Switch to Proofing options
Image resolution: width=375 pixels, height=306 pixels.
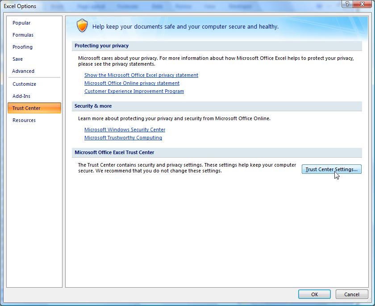[22, 47]
